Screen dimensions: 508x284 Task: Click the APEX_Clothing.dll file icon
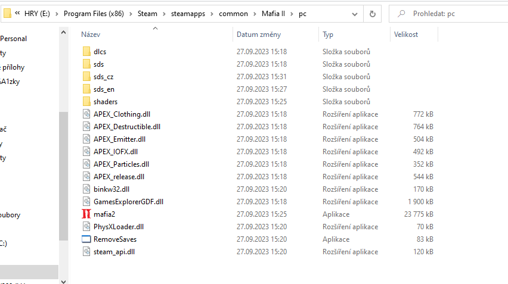coord(86,114)
